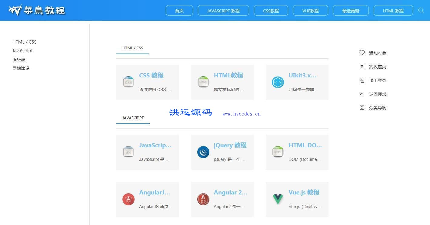Click the HTML DOM card icon
The width and height of the screenshot is (430, 225).
pos(278,152)
